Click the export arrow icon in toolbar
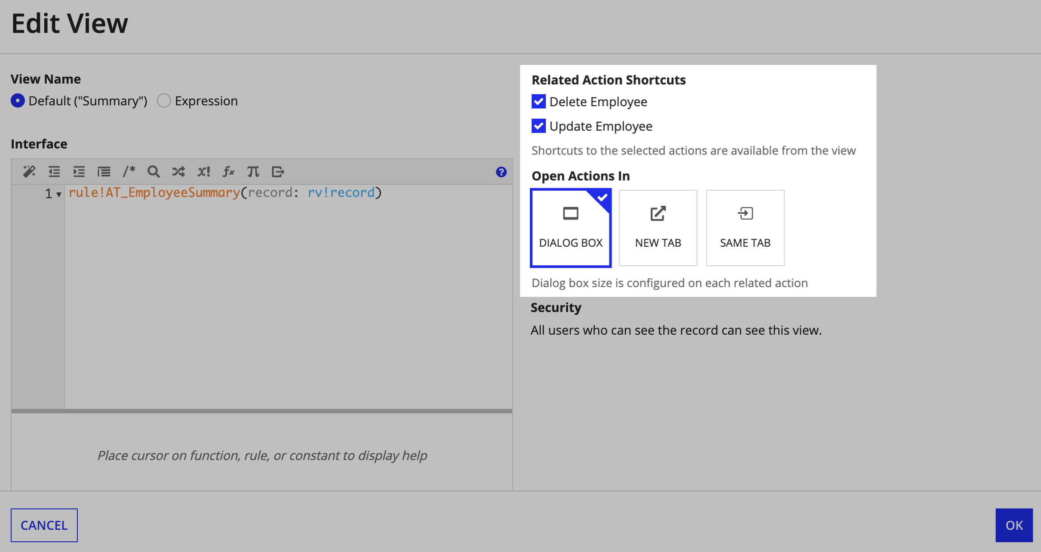Screen dimensions: 1041x552 pyautogui.click(x=278, y=172)
